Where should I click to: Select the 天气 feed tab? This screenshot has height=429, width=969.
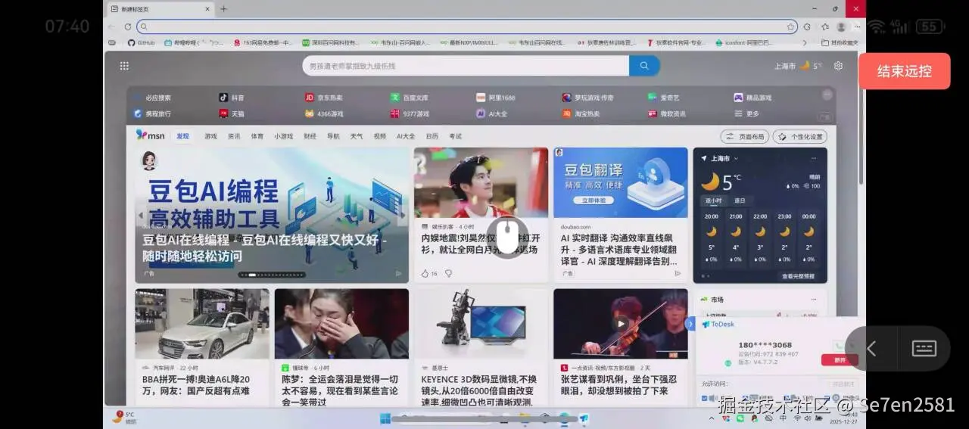pyautogui.click(x=357, y=136)
